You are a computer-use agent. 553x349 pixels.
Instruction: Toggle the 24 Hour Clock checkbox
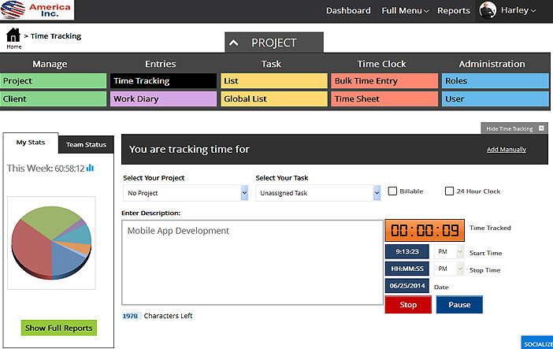[x=449, y=191]
